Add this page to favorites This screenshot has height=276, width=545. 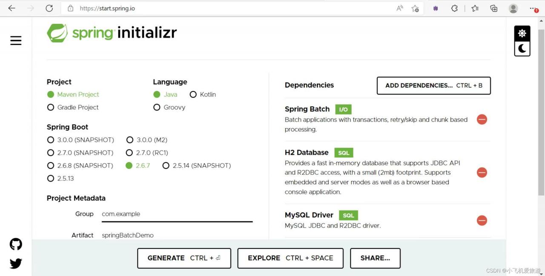(x=415, y=8)
